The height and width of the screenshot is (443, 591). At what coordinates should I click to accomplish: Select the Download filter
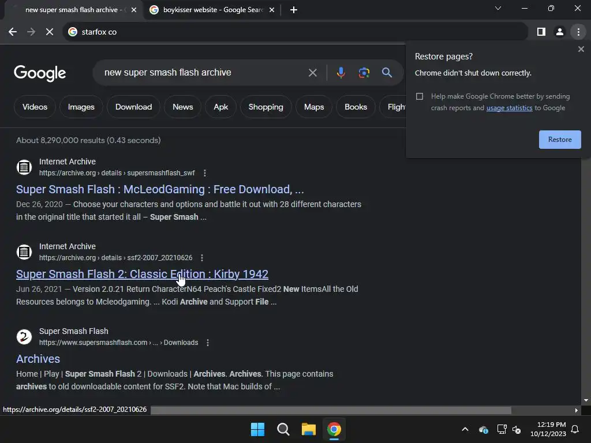coord(133,107)
